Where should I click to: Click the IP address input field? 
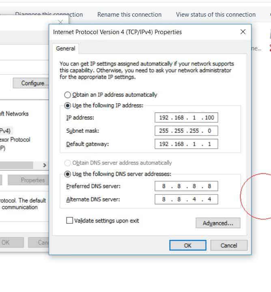pyautogui.click(x=186, y=118)
